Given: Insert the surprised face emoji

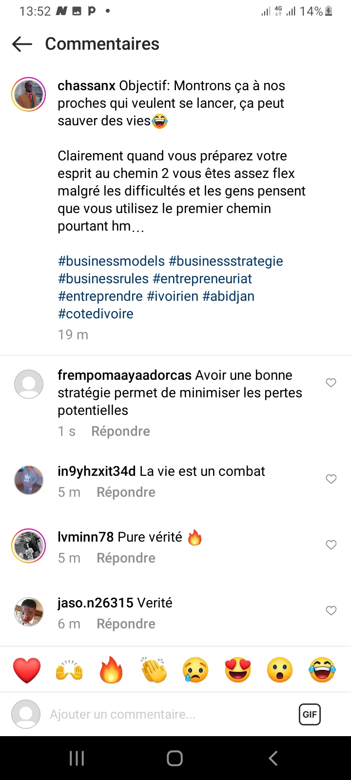Looking at the screenshot, I should 280,670.
